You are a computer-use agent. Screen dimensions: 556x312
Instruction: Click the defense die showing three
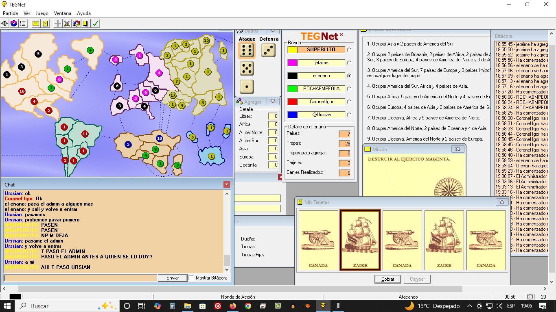tap(268, 50)
